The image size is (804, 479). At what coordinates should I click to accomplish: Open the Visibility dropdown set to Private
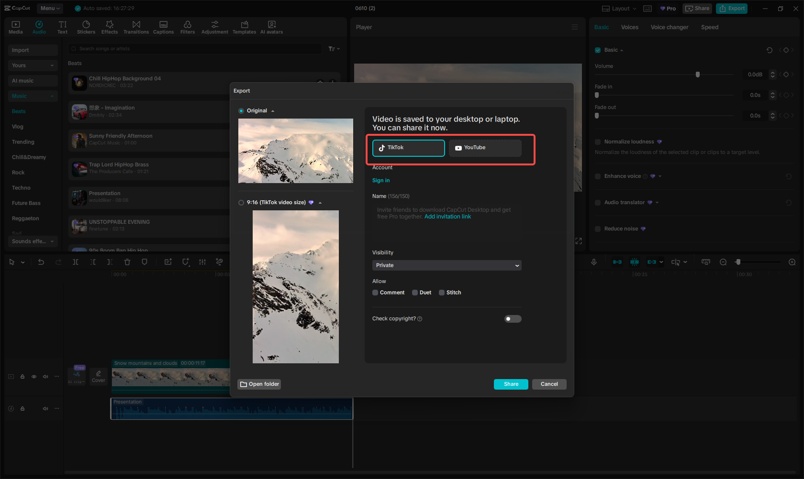coord(447,265)
